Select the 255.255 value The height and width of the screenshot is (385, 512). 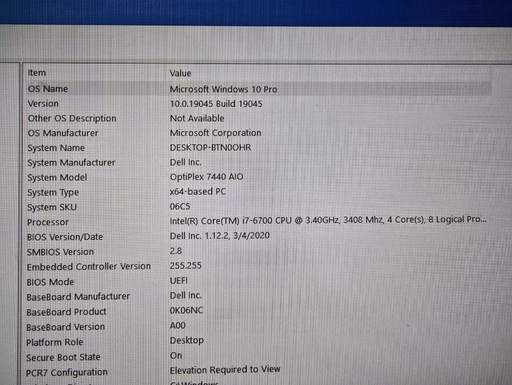pyautogui.click(x=186, y=265)
